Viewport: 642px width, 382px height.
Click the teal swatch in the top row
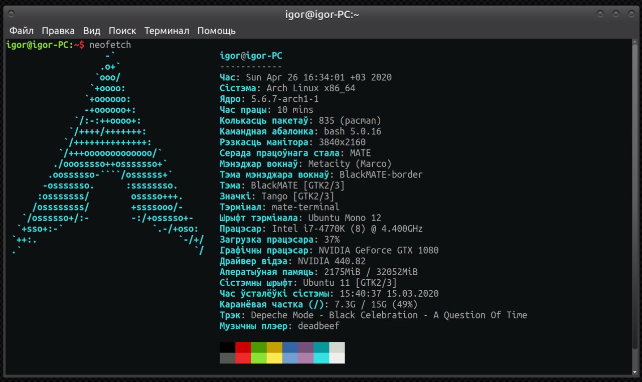pos(322,347)
